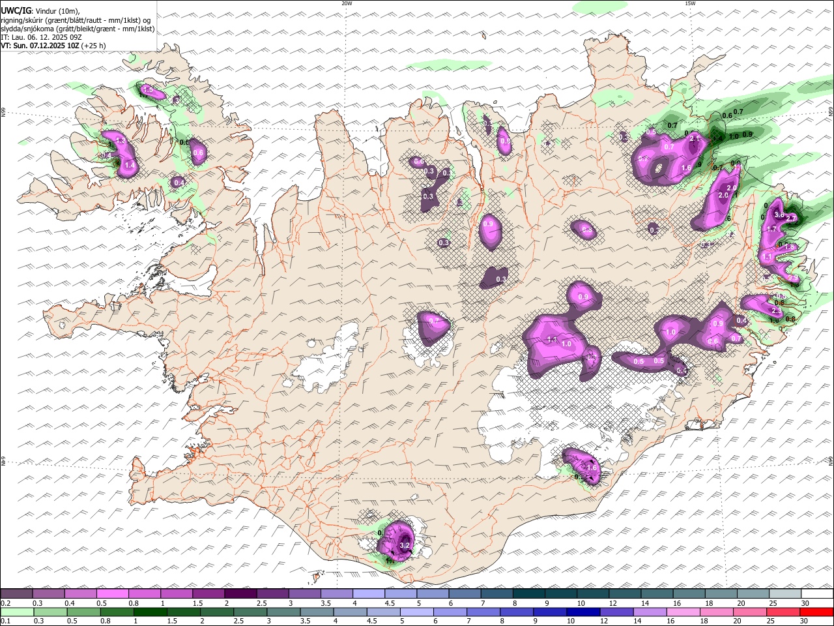Click the 9–10 rain legend swatch
The width and height of the screenshot is (834, 626).
point(550,612)
